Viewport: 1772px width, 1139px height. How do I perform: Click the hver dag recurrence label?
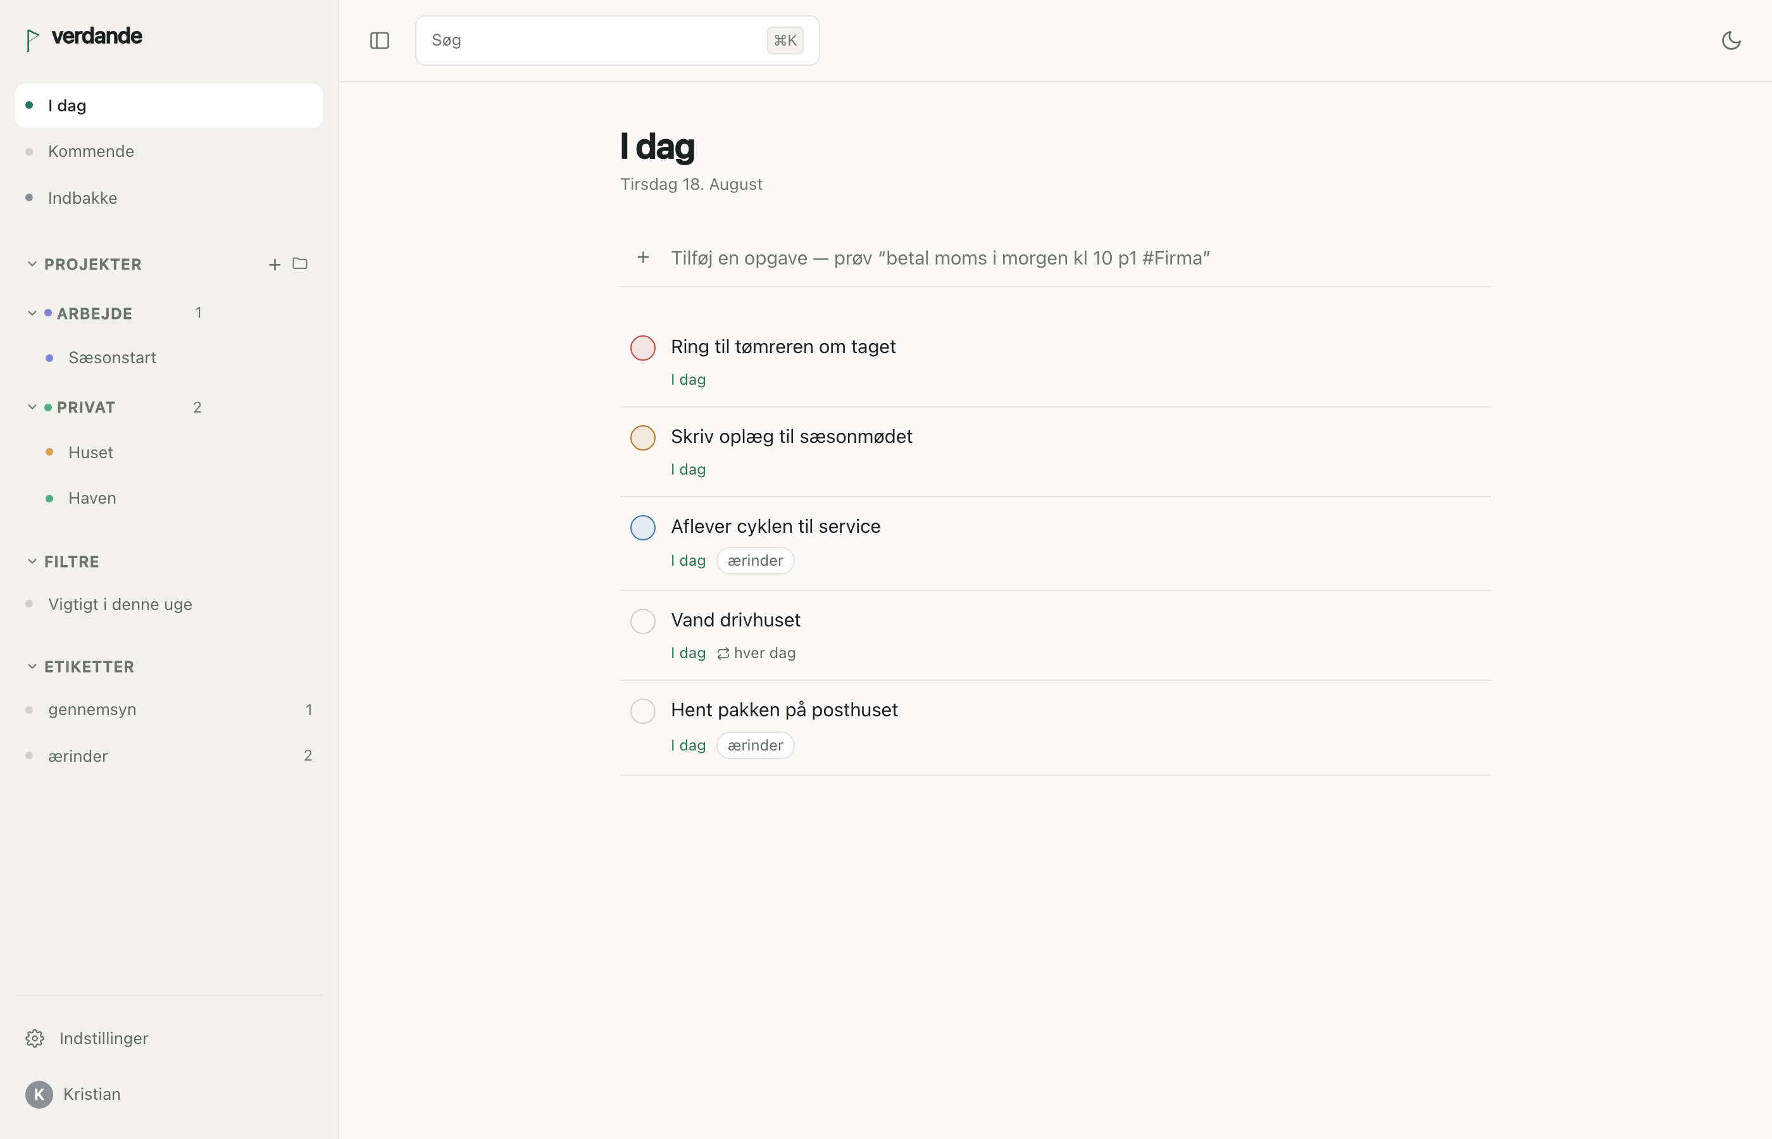[764, 653]
